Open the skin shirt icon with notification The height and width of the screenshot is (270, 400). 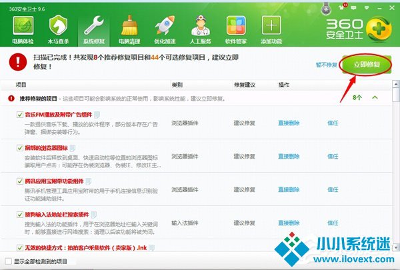click(342, 7)
